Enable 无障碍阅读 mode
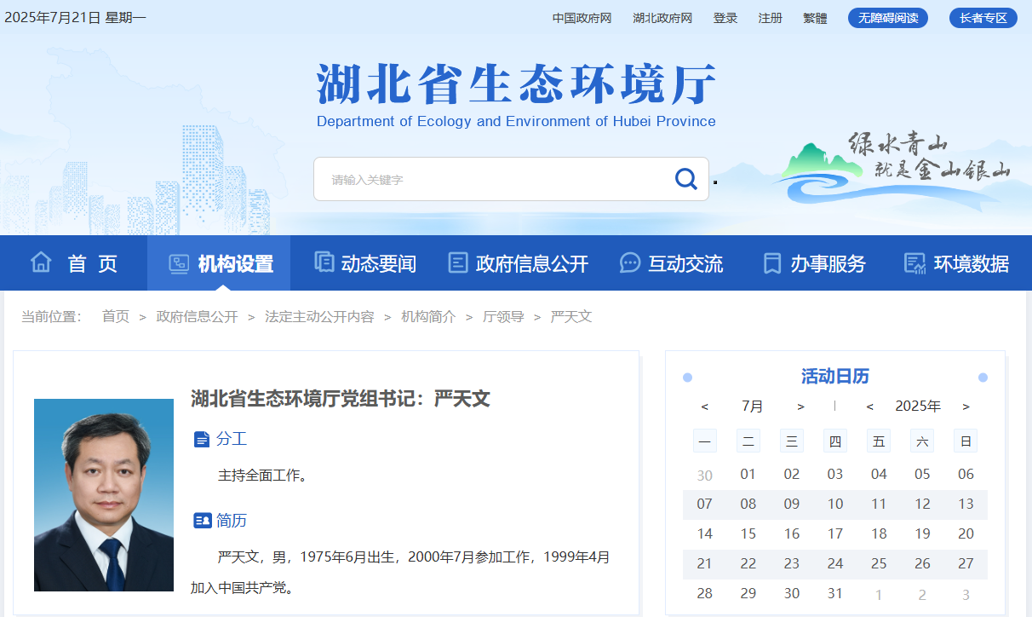The image size is (1032, 617). (888, 18)
